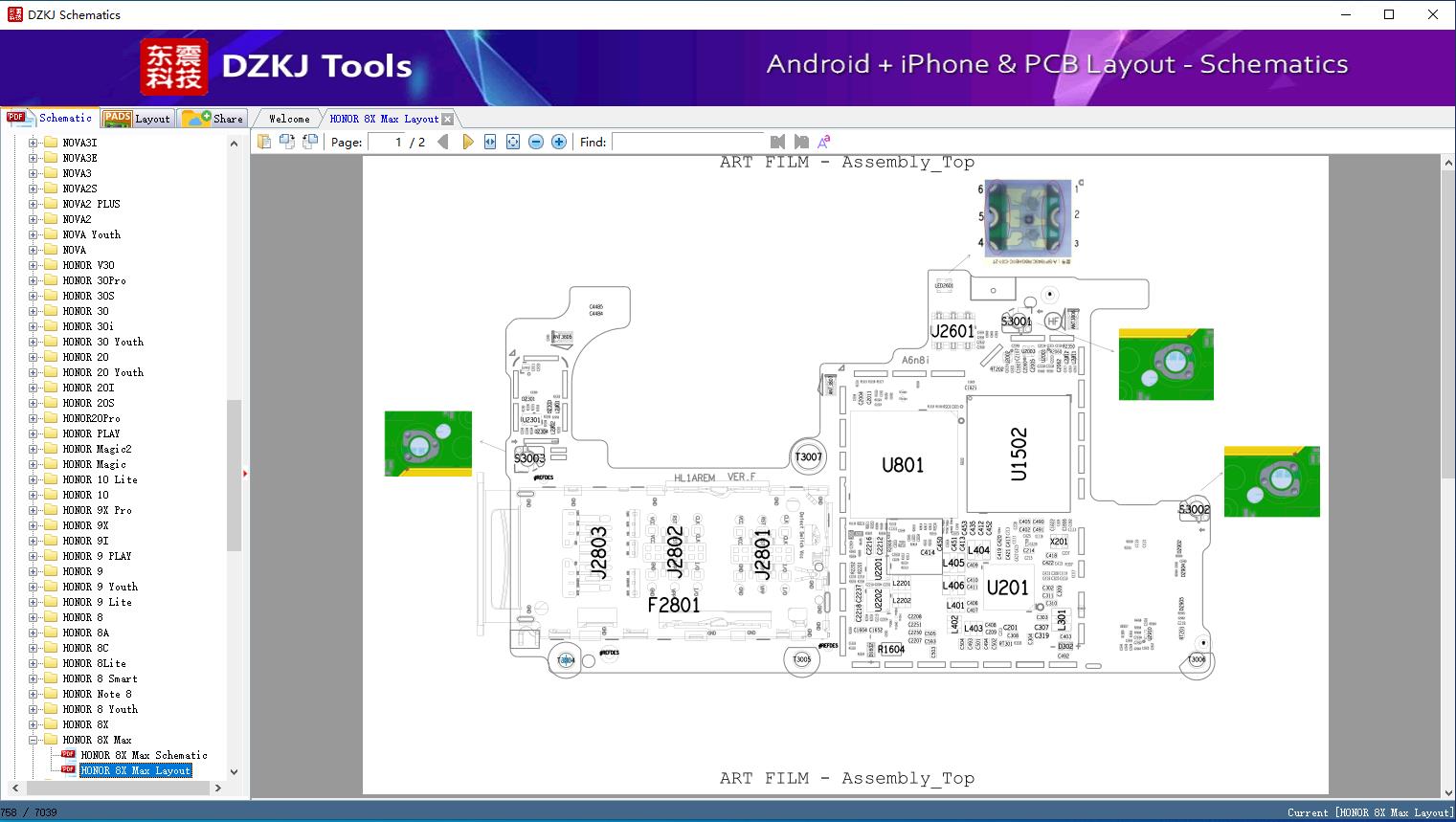Image resolution: width=1456 pixels, height=822 pixels.
Task: Expand the HONOR PLAY folder
Action: click(x=34, y=433)
